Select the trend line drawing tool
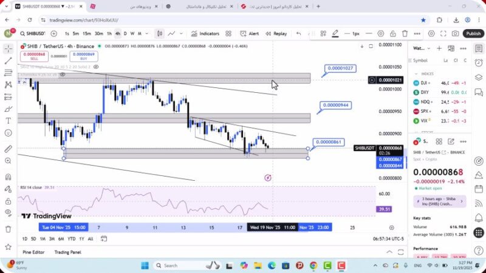 tap(8, 61)
